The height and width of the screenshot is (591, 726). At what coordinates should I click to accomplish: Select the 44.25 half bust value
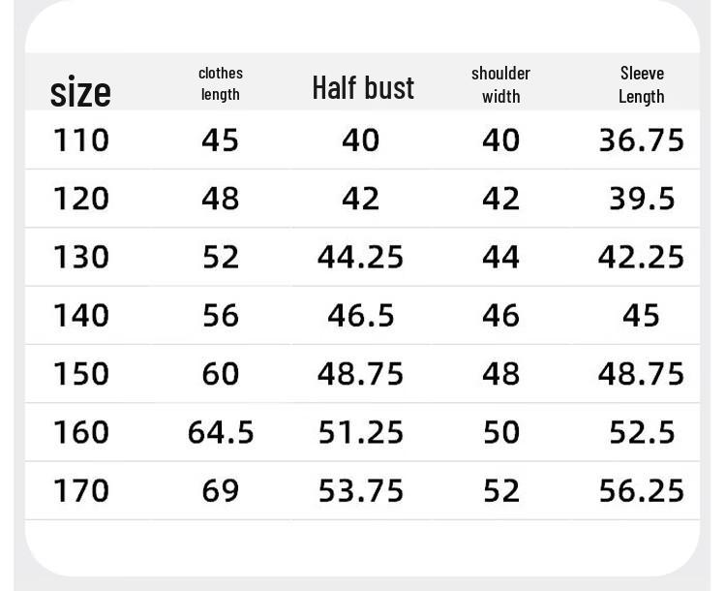coord(360,257)
